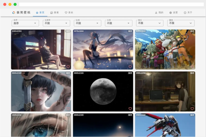Image resolution: width=206 pixels, height=137 pixels.
Task: Click the green maximize window button
Action: click(15, 4)
